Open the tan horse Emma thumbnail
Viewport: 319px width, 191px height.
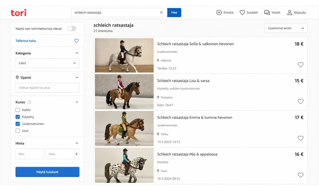point(124,129)
